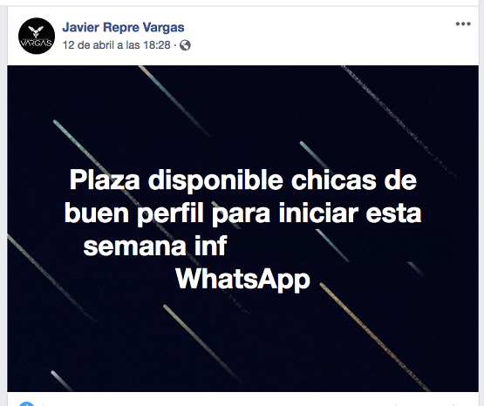Click the 'Plaza disponible chicas de' text line

point(243,180)
